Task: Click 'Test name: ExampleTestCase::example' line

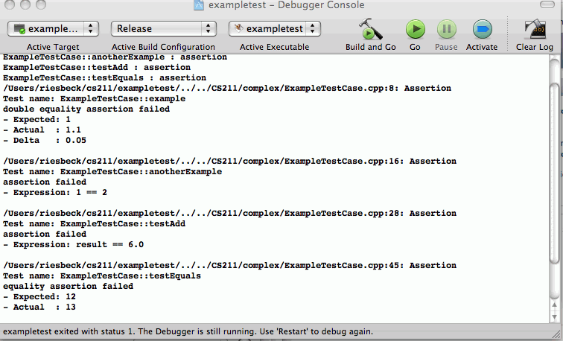Action: 94,99
